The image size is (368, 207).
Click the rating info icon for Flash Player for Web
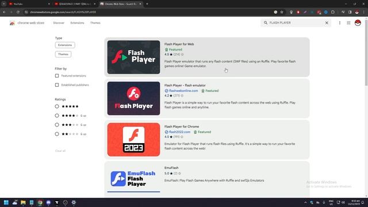click(x=182, y=55)
